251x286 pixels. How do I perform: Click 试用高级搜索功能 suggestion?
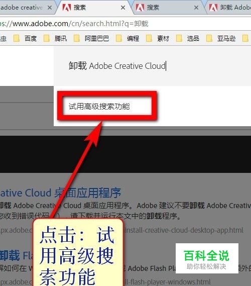pos(99,107)
